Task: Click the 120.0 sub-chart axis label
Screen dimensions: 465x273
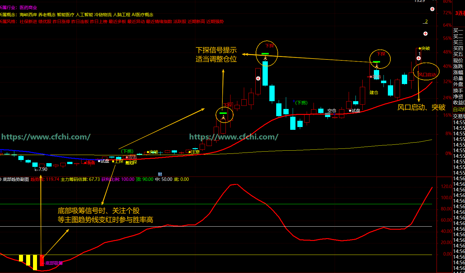Action: [446, 186]
